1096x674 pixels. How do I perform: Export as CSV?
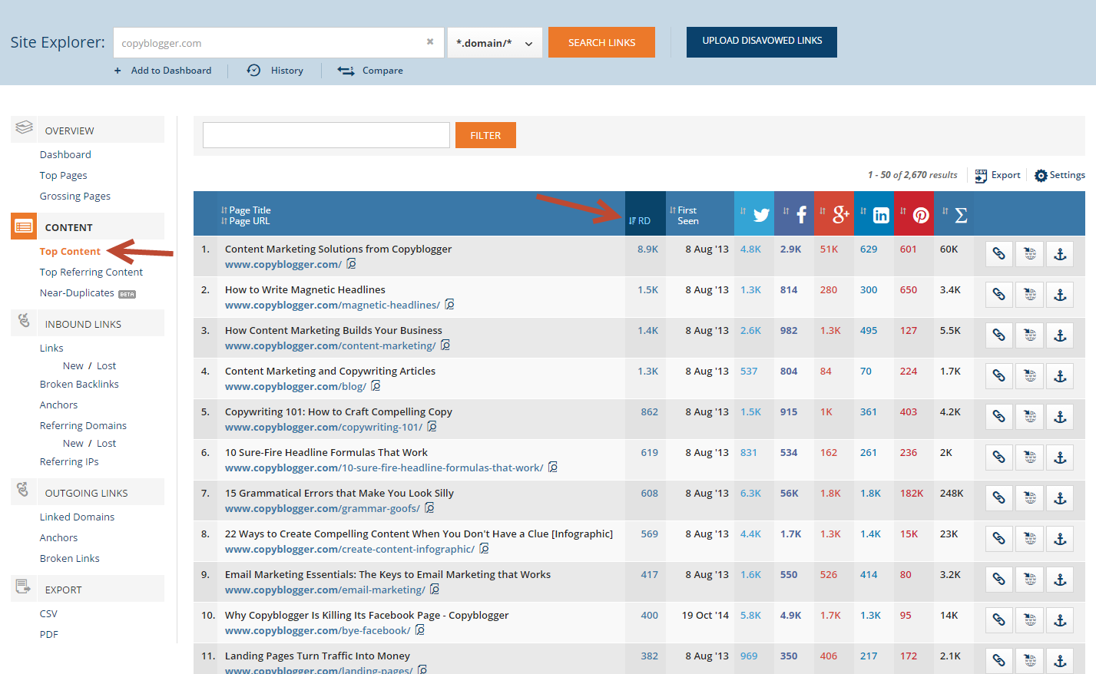[x=48, y=614]
